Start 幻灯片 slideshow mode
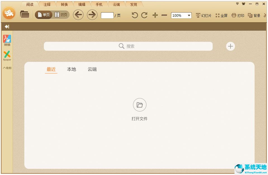 pos(204,16)
